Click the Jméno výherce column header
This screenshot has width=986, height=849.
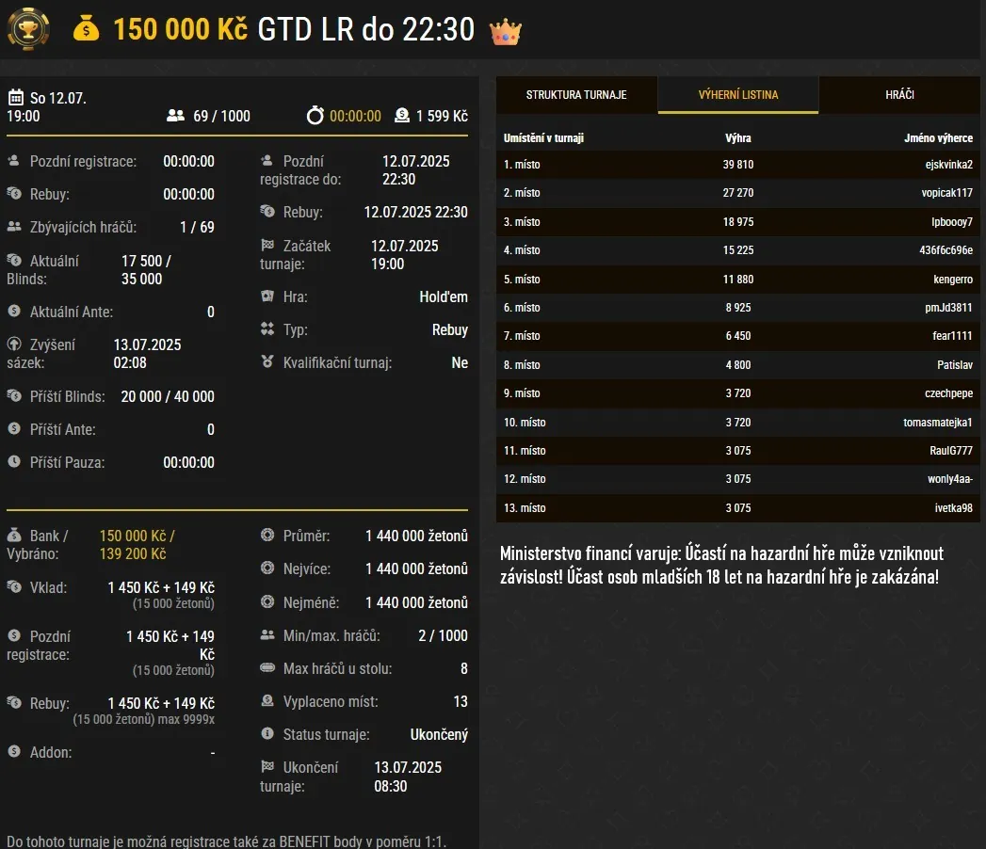click(x=938, y=137)
